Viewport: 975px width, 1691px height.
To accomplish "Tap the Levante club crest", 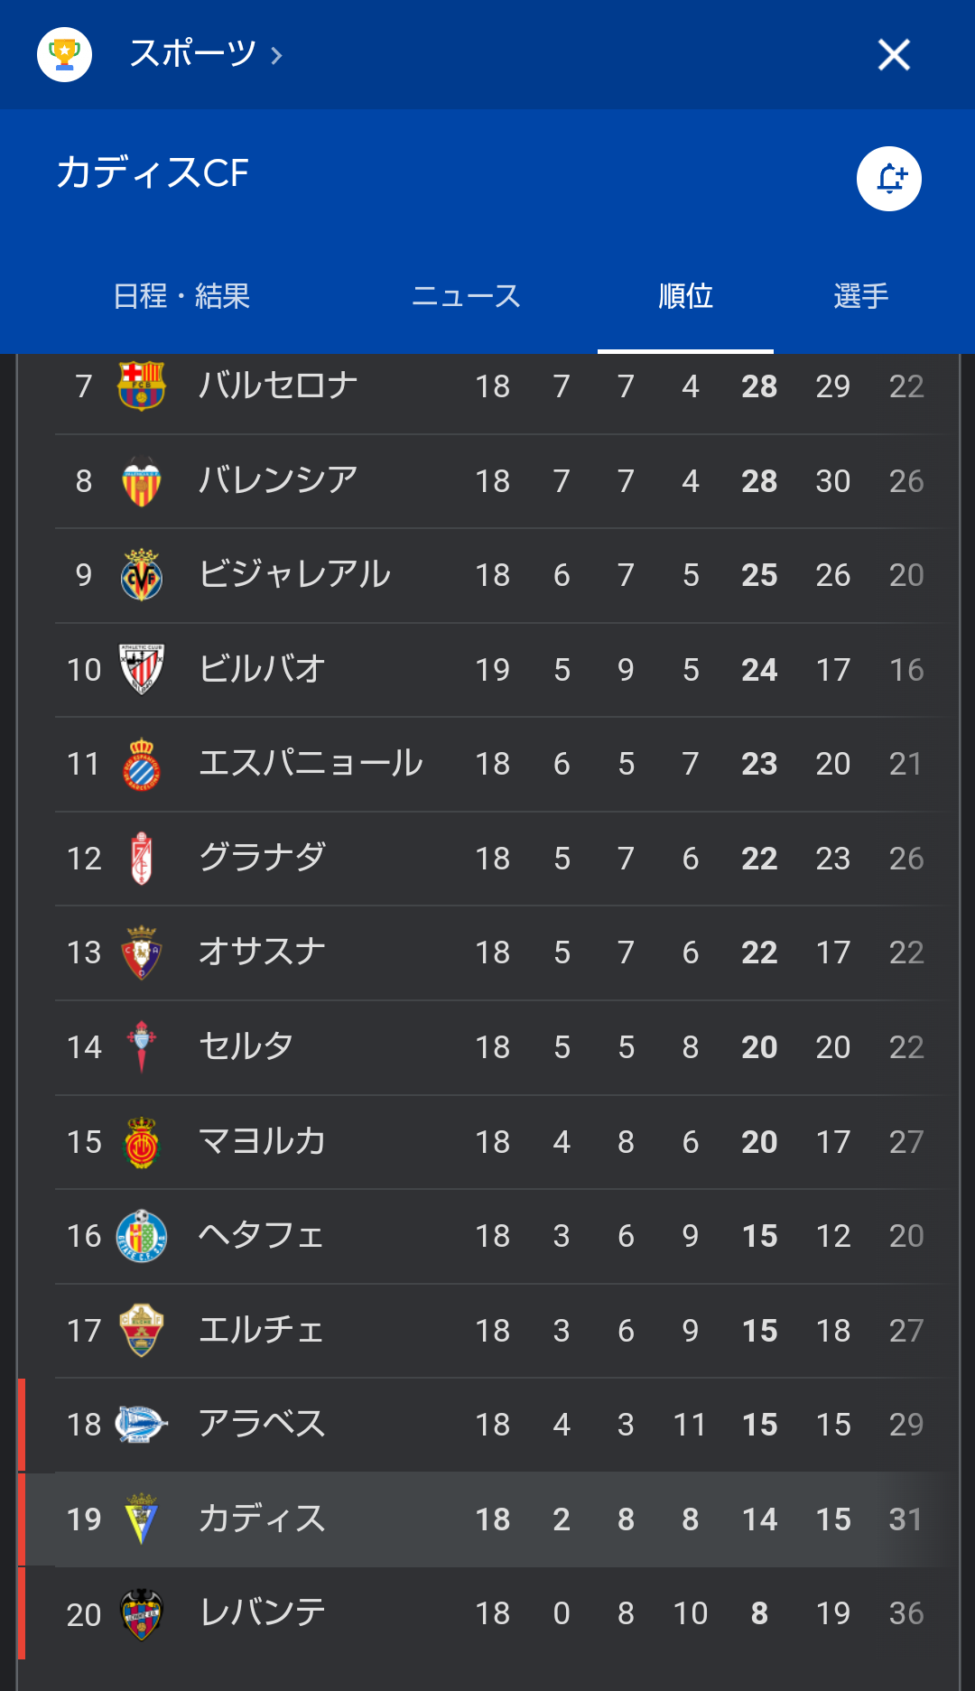I will coord(142,1613).
